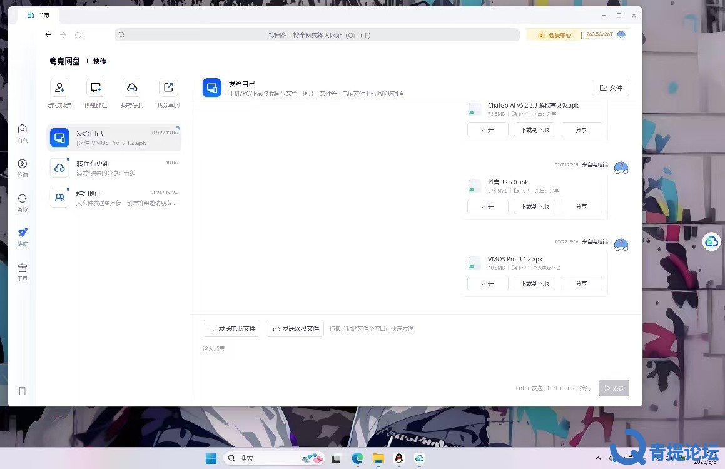
Task: Click the floating cloud icon on the desktop edge
Action: pos(712,241)
